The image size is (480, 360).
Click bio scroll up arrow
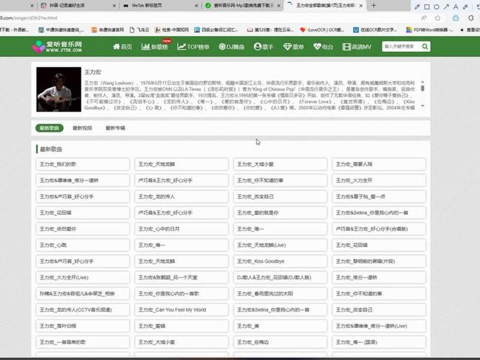(x=422, y=82)
